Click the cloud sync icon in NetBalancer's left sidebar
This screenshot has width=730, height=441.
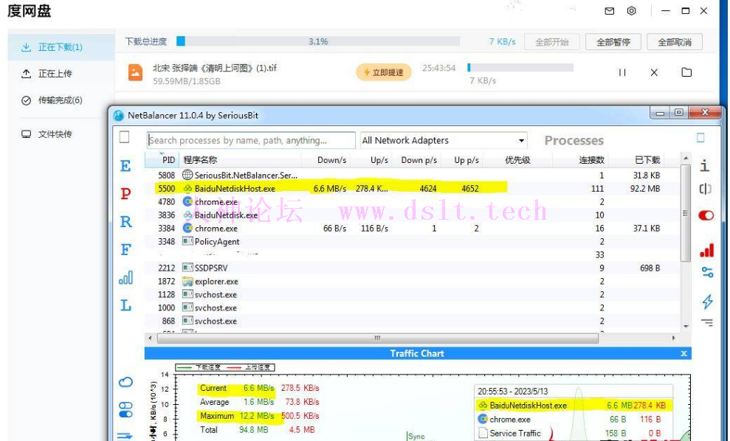pos(125,383)
